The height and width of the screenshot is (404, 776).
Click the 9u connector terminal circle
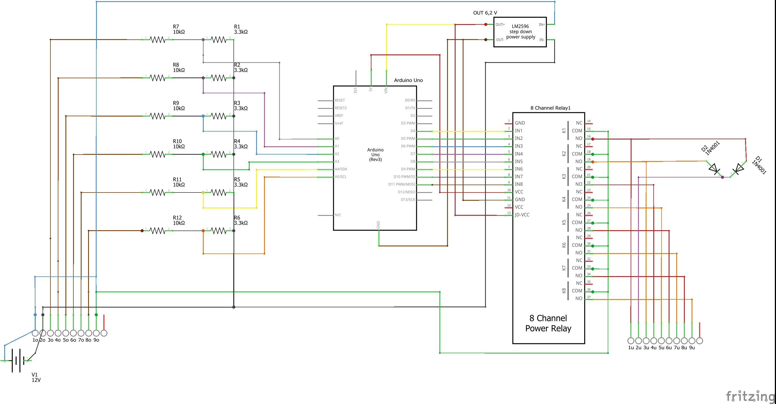click(692, 341)
